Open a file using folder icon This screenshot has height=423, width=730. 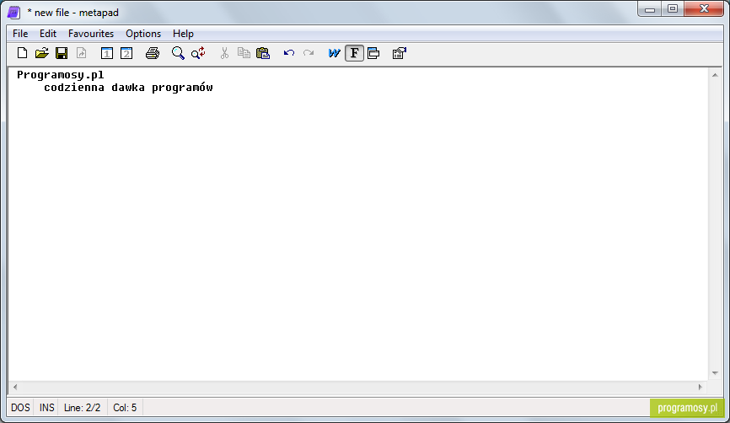[42, 53]
